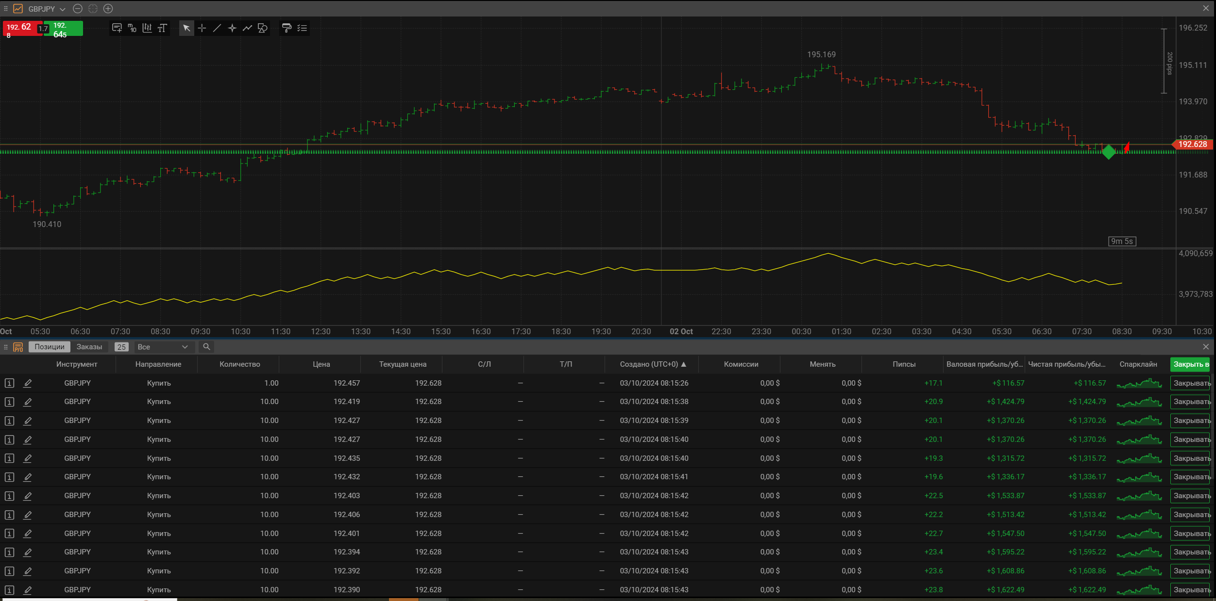Edit the position priced 192.419
Viewport: 1216px width, 601px height.
28,402
